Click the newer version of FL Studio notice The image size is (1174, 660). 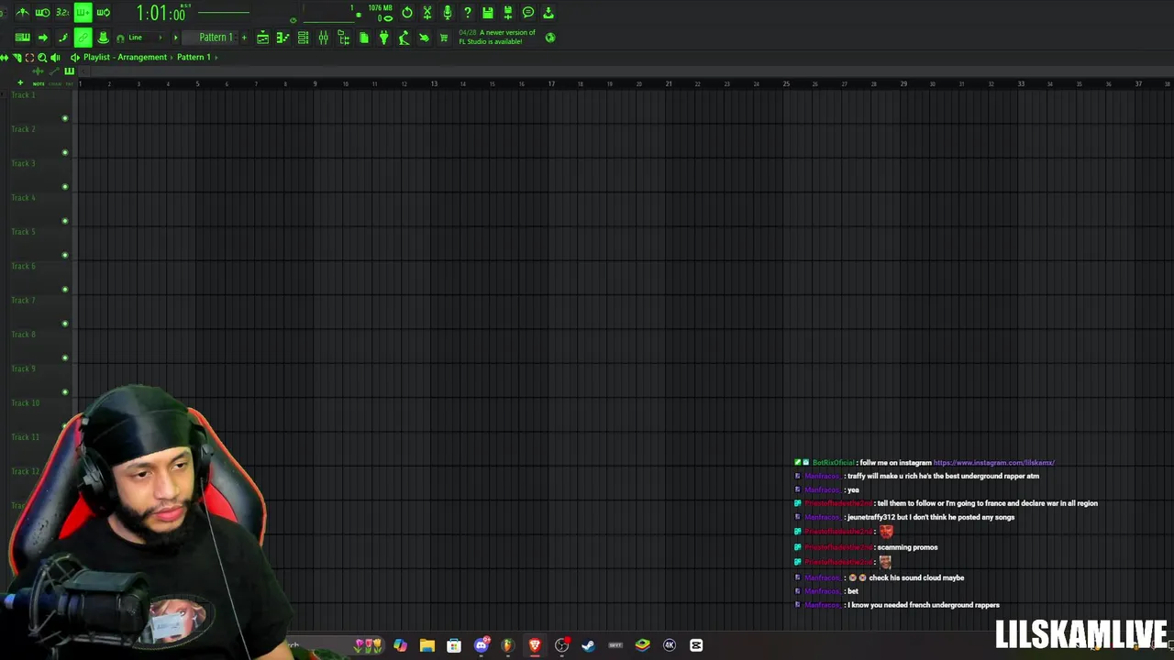click(497, 37)
